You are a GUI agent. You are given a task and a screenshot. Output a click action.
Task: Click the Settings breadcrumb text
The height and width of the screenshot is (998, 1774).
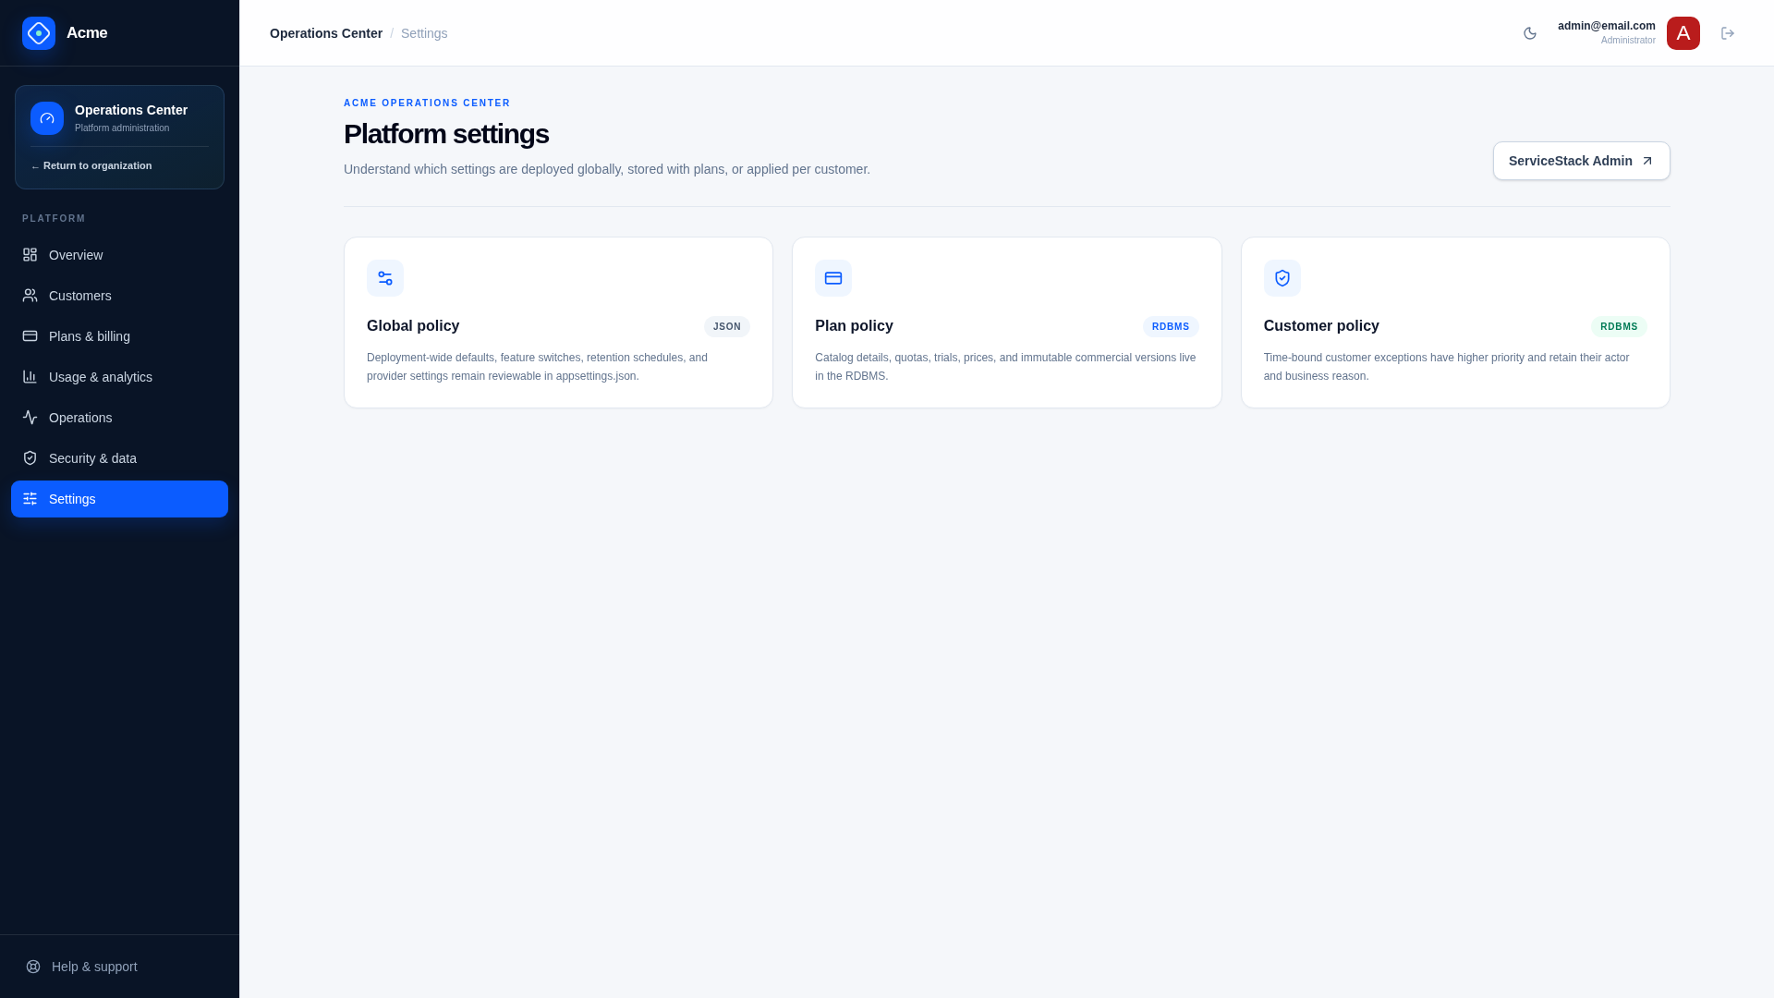424,33
